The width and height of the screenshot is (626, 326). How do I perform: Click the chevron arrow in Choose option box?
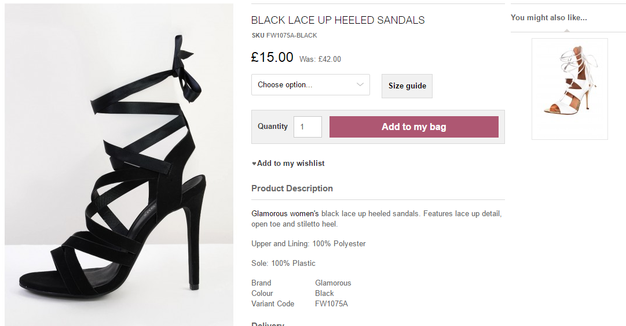point(360,84)
